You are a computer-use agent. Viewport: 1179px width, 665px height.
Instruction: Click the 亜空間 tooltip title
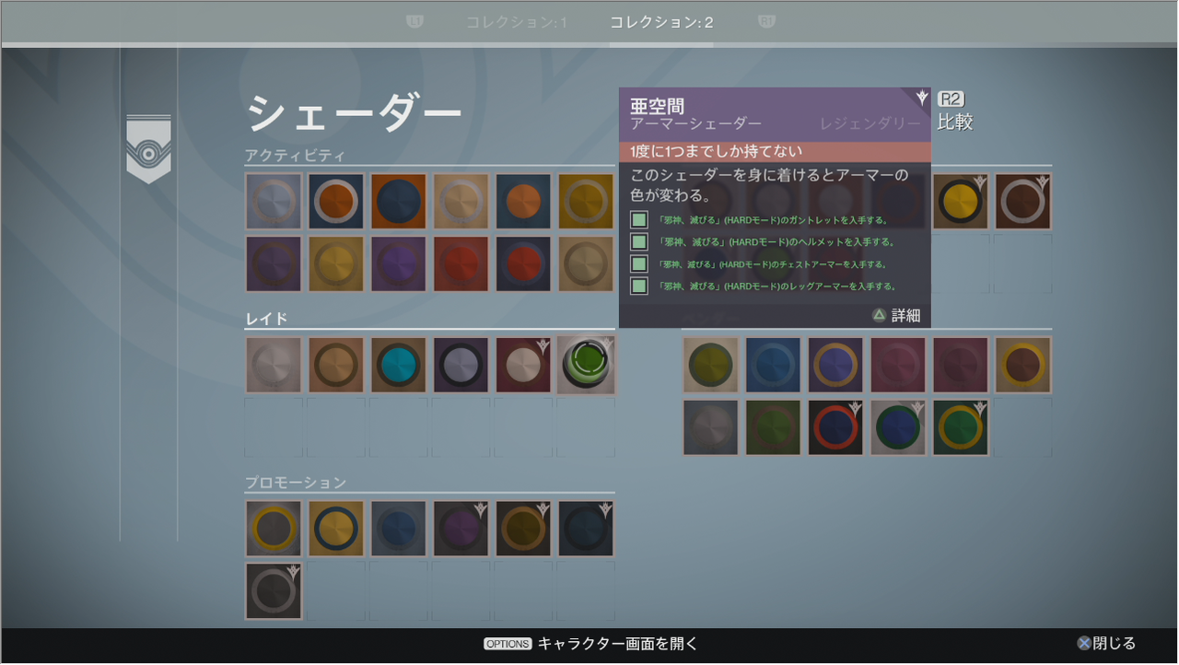pyautogui.click(x=657, y=106)
